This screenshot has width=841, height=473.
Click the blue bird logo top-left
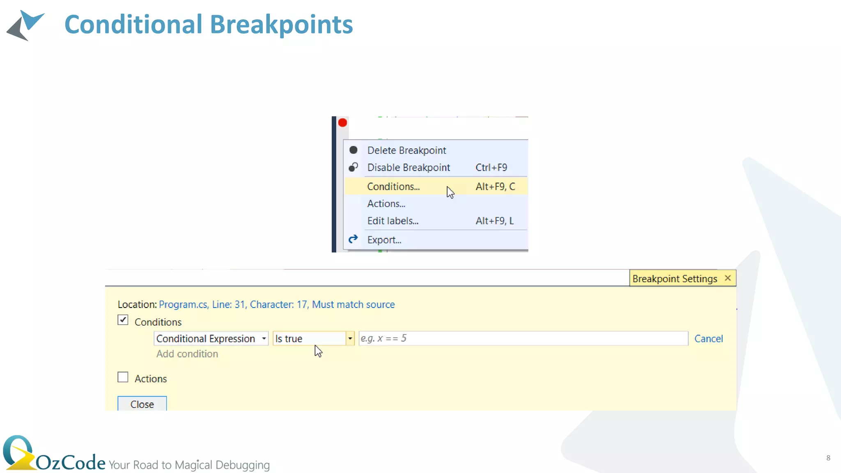25,25
